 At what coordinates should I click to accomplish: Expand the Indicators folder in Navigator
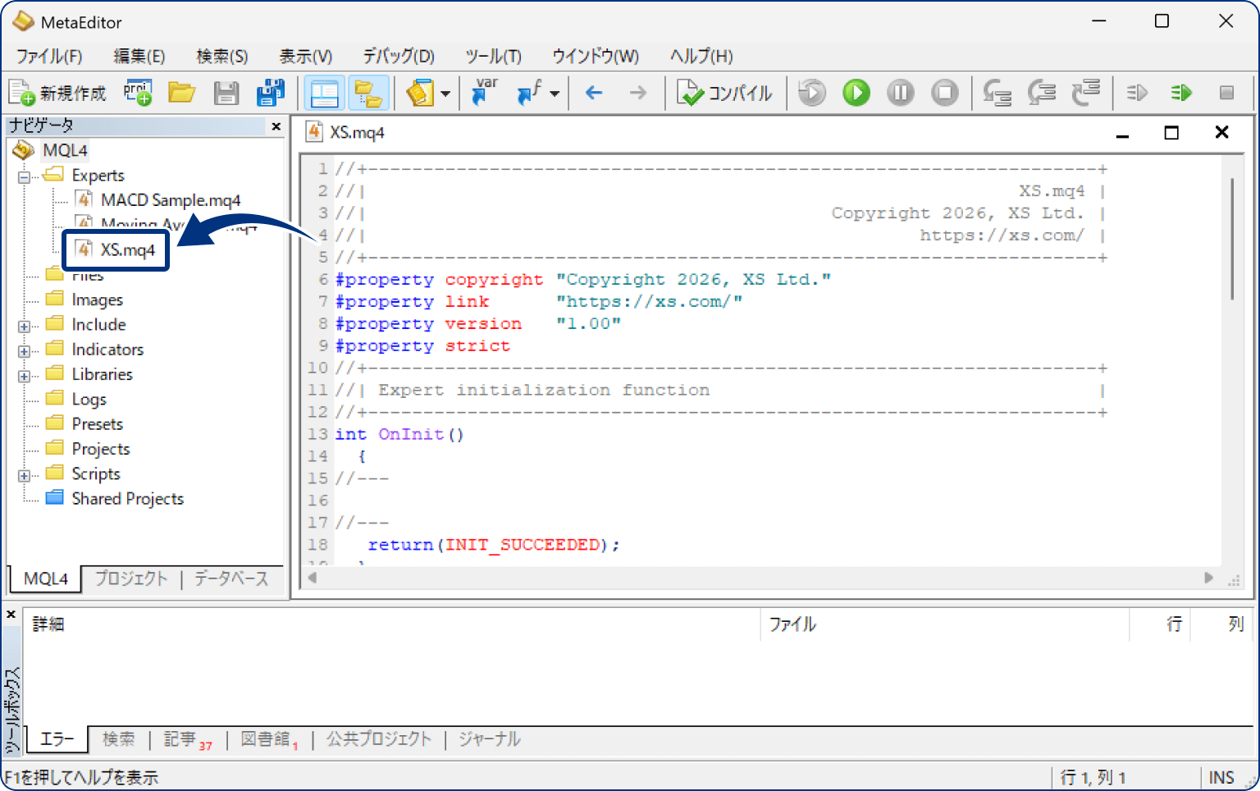point(24,351)
